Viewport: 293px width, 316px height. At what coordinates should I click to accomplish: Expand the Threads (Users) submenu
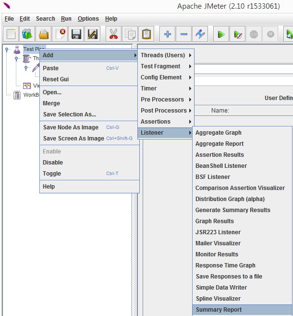pyautogui.click(x=166, y=55)
